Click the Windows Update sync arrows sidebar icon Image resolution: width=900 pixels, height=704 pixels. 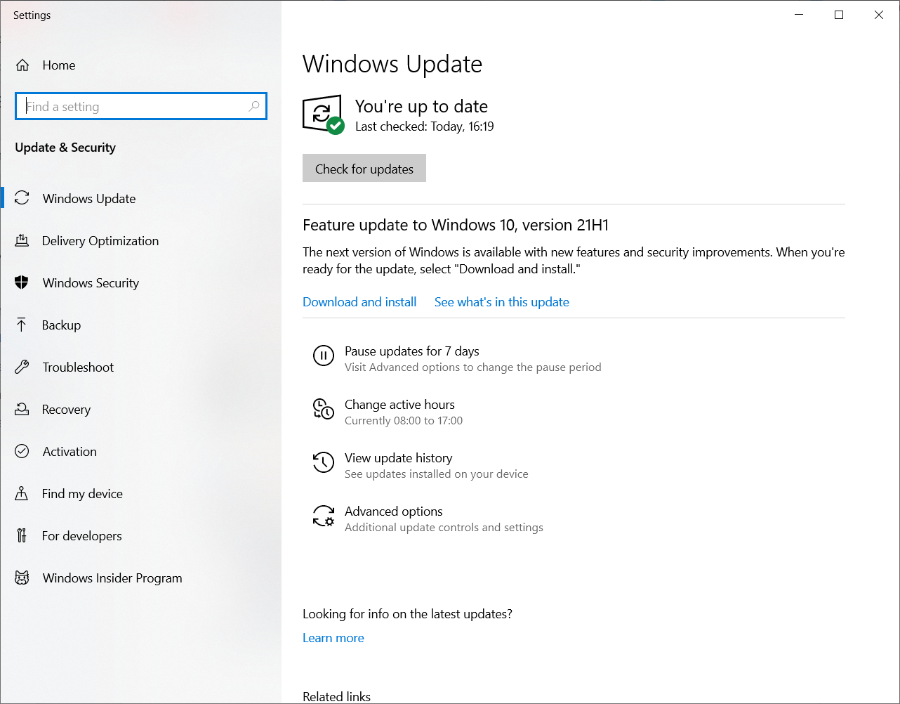22,198
